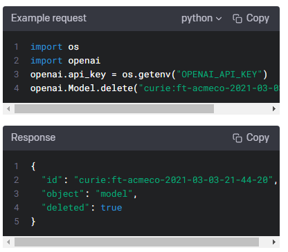The image size is (288, 252).
Task: Click the "true" value in response
Action: click(x=111, y=208)
